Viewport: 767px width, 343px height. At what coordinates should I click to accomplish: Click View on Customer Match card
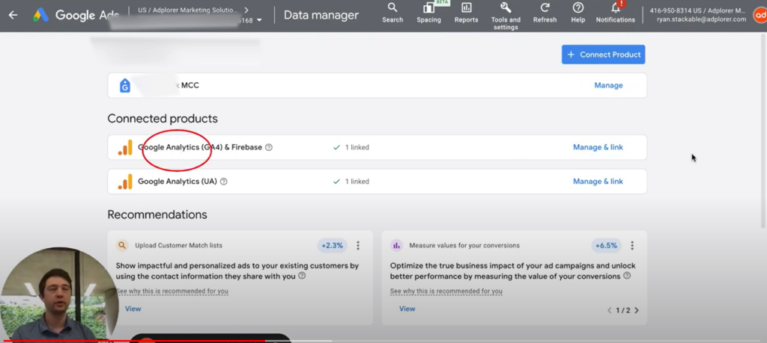point(133,309)
